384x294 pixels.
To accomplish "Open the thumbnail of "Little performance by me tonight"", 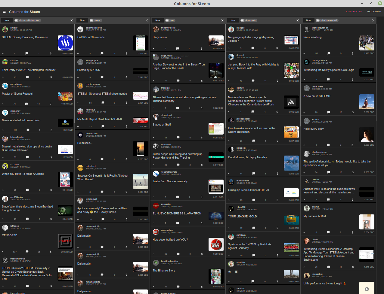I will pos(367,288).
